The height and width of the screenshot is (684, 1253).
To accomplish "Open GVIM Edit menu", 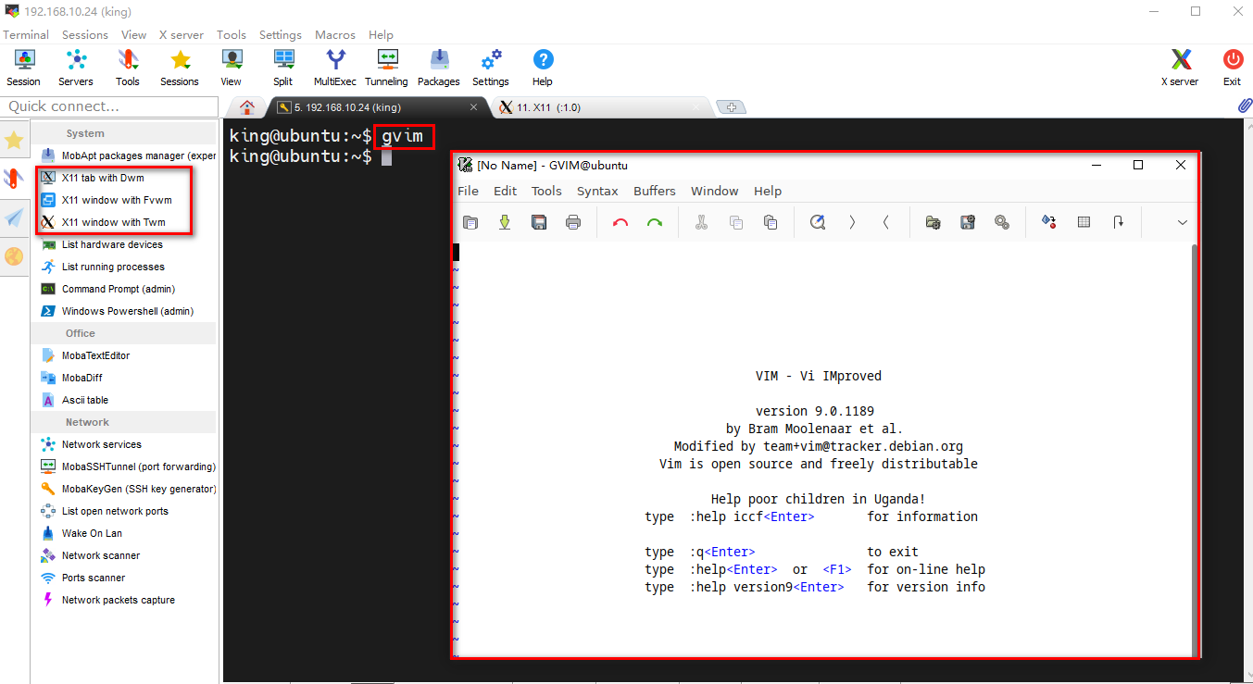I will (506, 191).
